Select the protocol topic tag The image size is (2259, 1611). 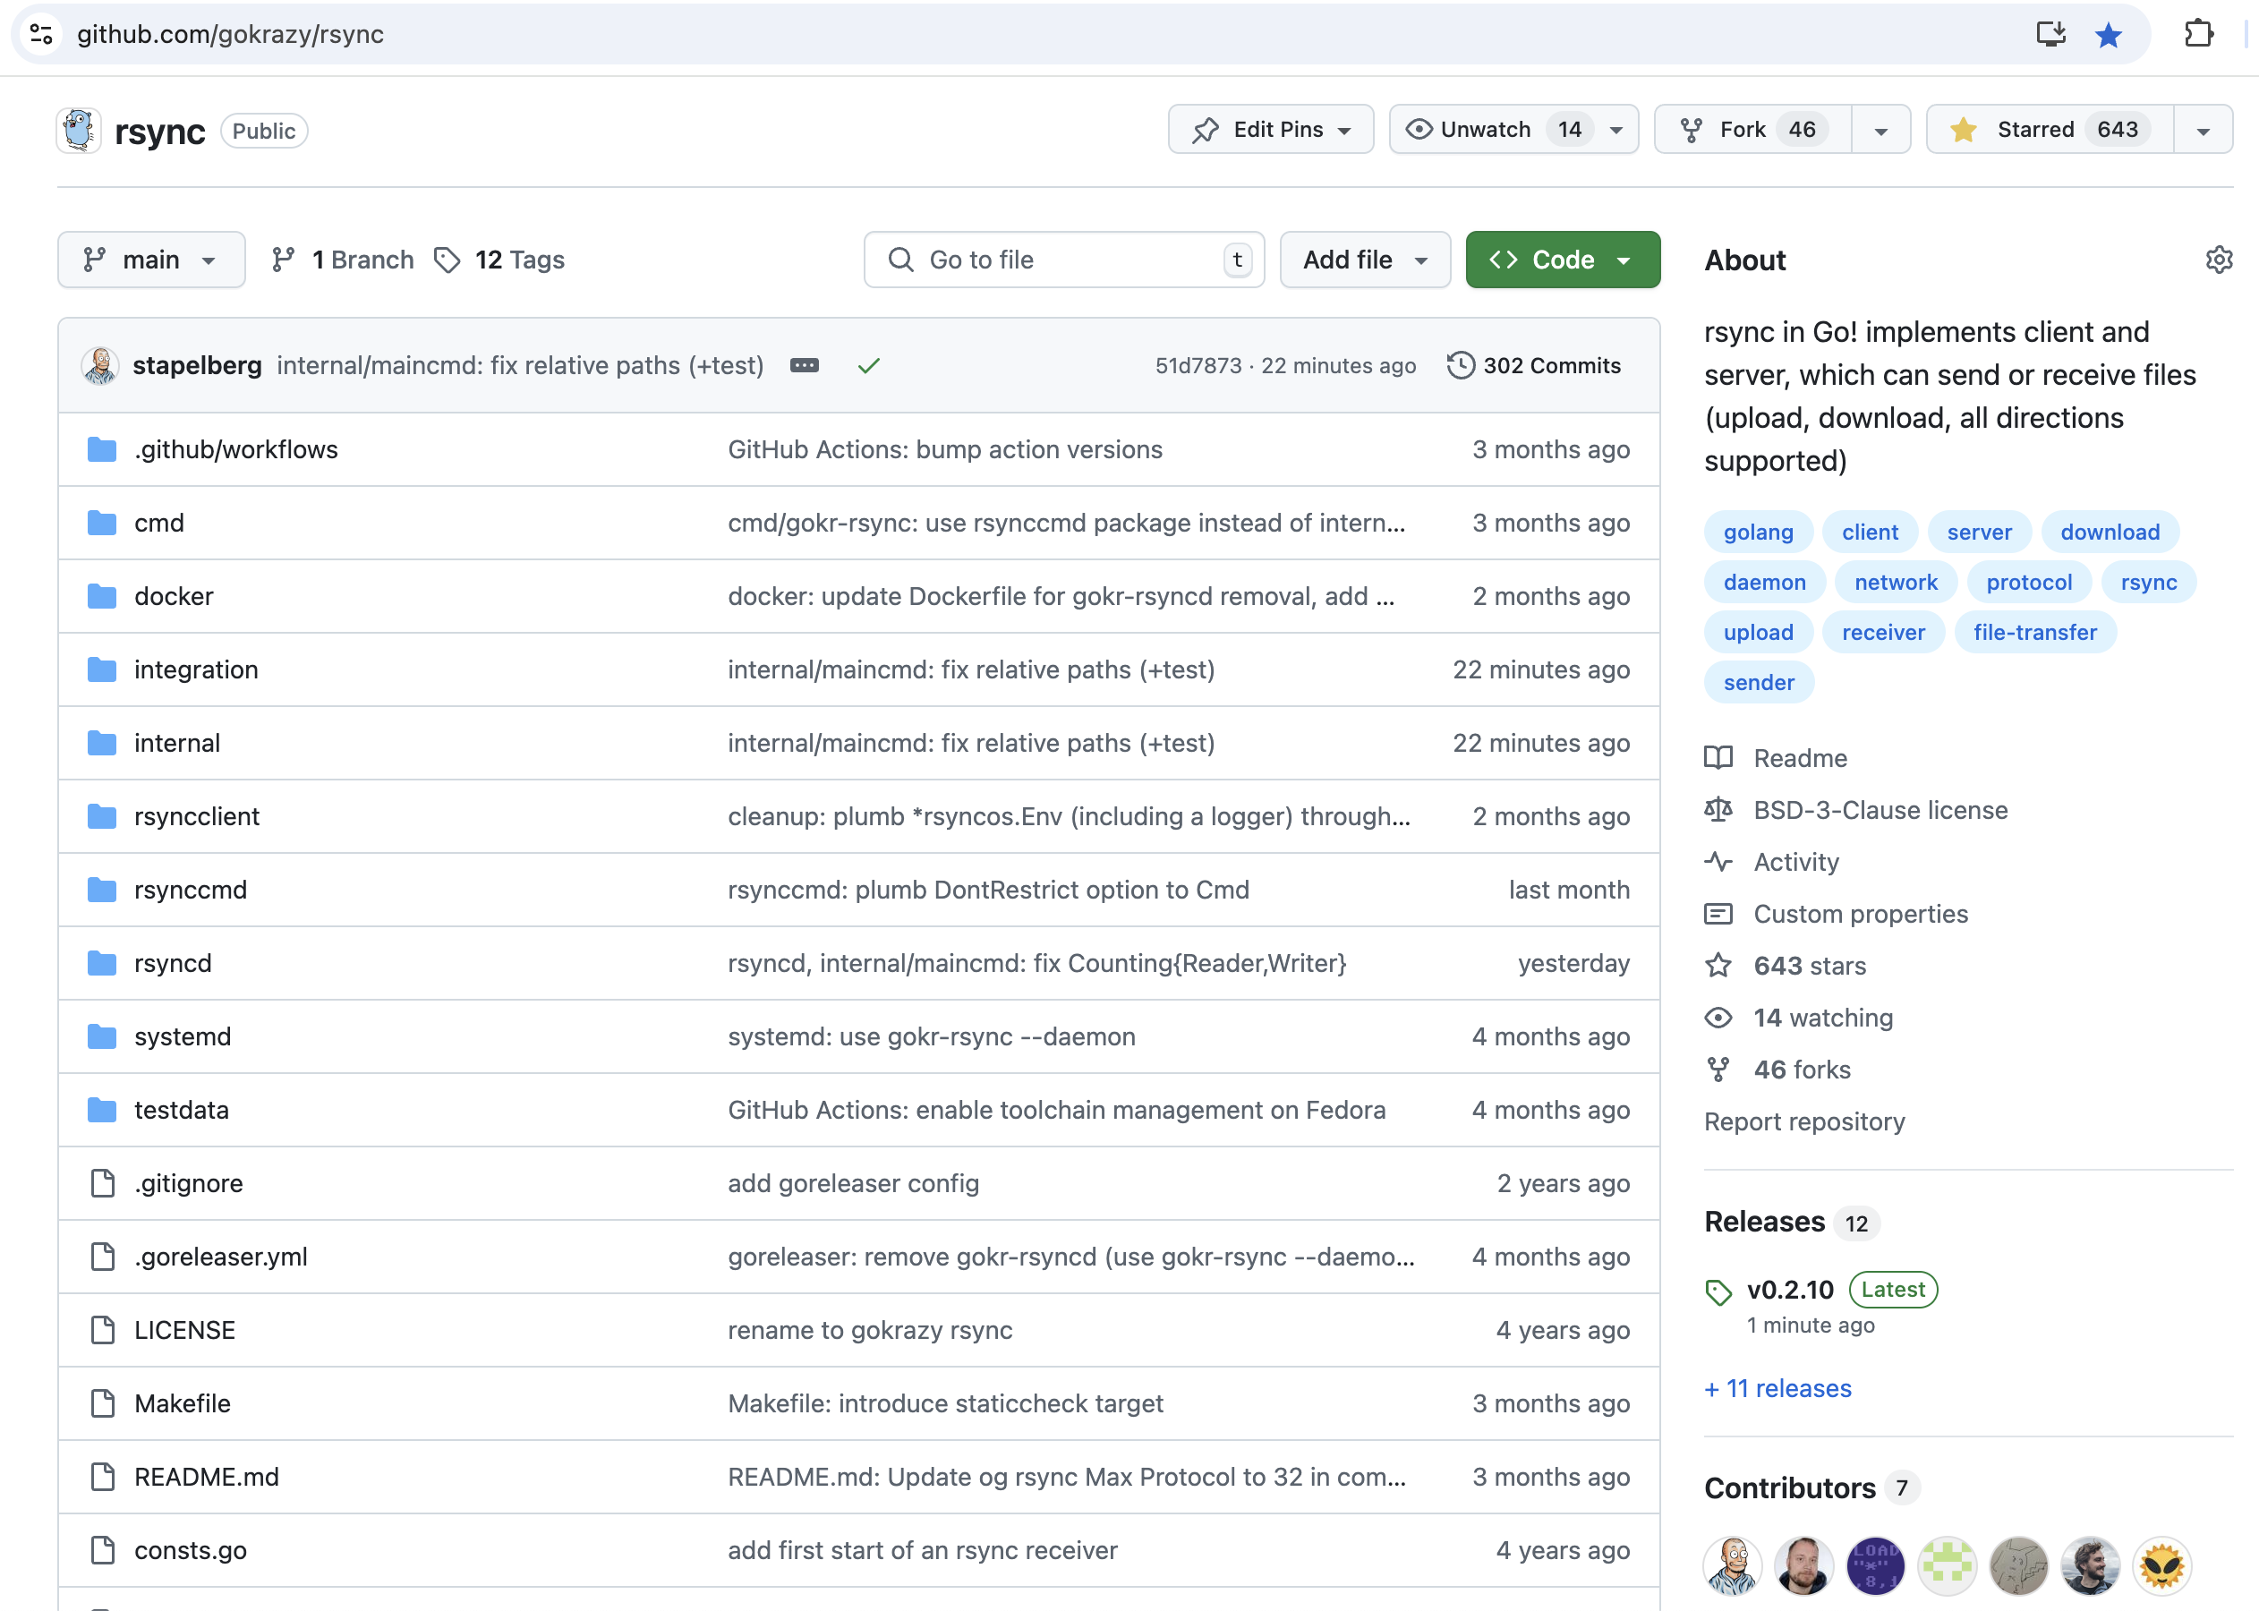[x=2029, y=583]
